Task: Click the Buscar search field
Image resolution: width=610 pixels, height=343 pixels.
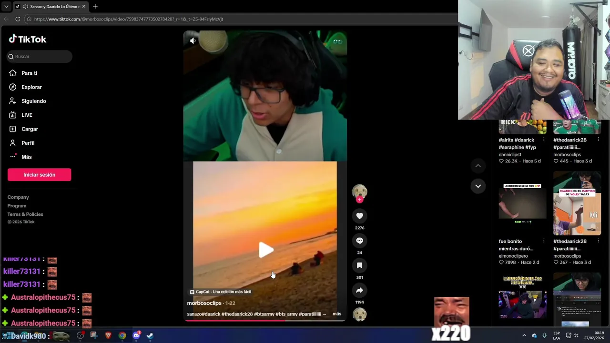Action: (40, 56)
